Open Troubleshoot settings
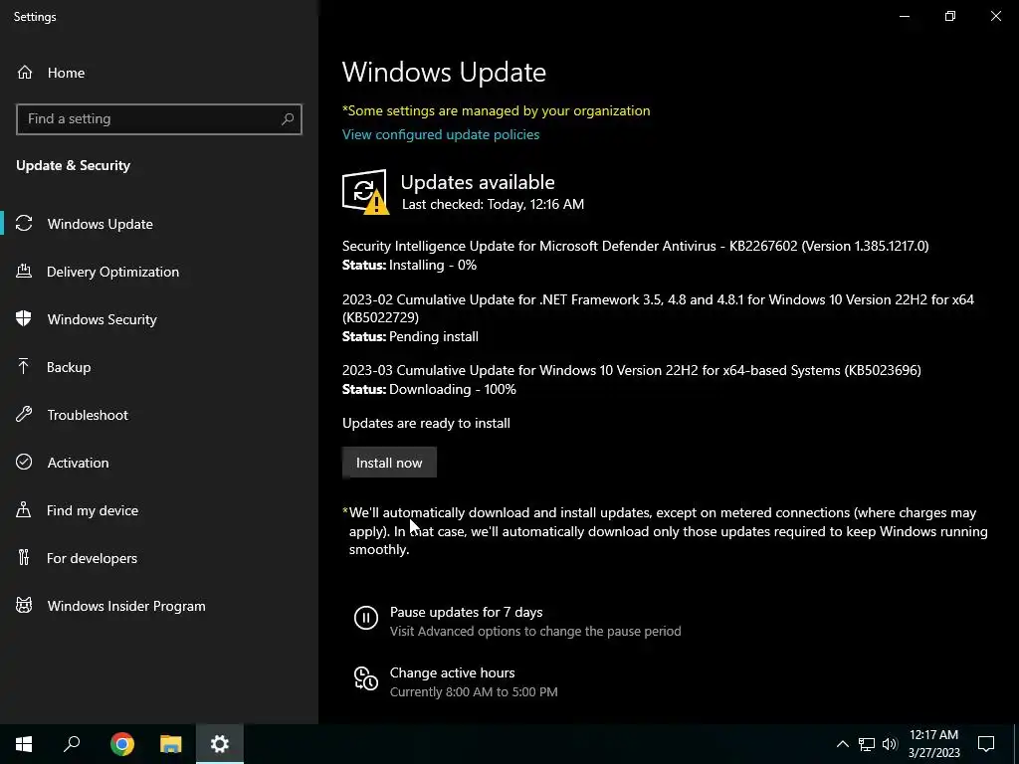 click(159, 415)
